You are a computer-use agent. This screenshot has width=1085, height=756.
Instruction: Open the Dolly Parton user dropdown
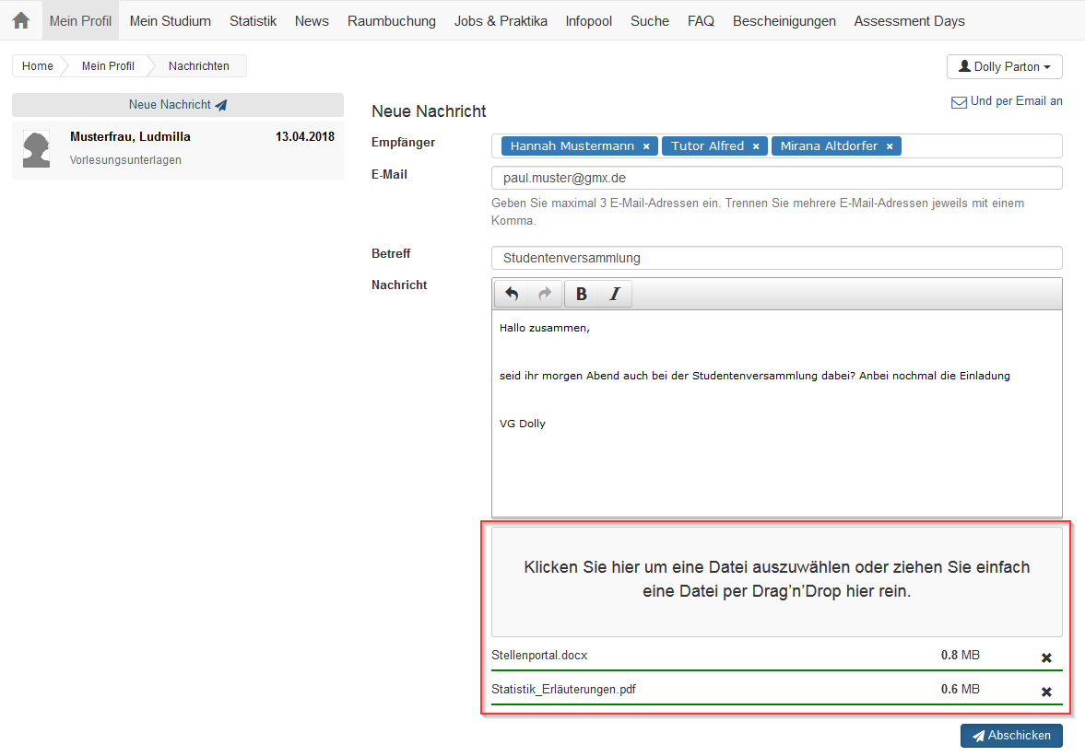tap(1004, 67)
